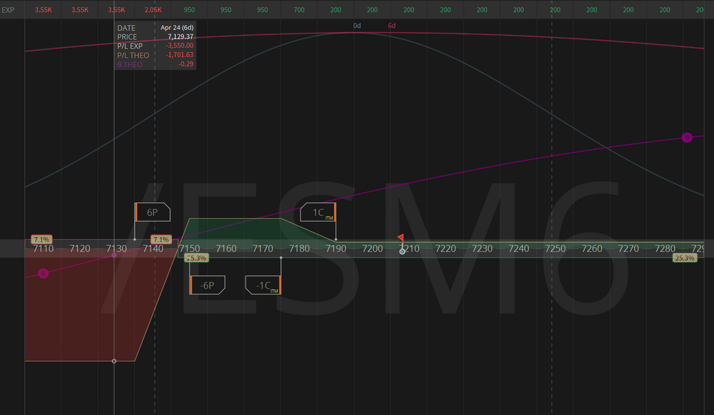Click the -1C ITM position tag
This screenshot has height=415, width=714.
click(x=263, y=285)
